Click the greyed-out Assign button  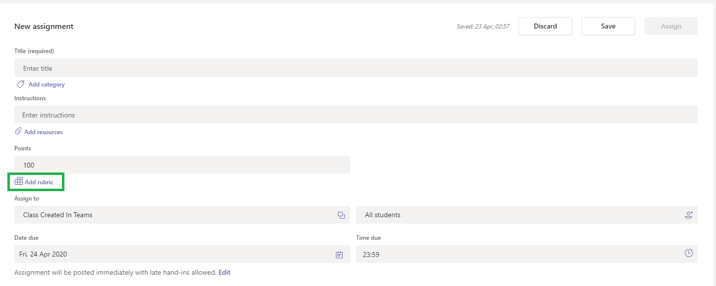tap(671, 26)
